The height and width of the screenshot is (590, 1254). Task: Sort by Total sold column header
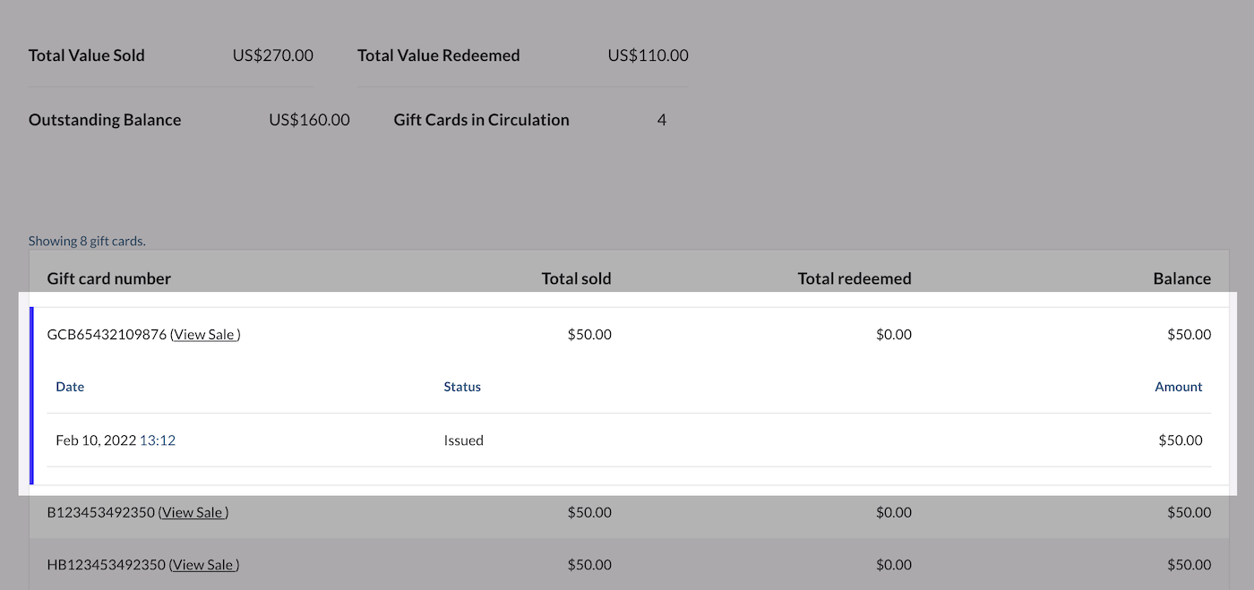tap(576, 278)
